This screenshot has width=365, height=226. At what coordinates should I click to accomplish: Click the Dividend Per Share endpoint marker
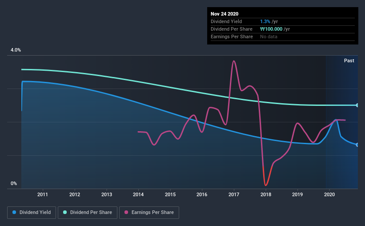357,105
